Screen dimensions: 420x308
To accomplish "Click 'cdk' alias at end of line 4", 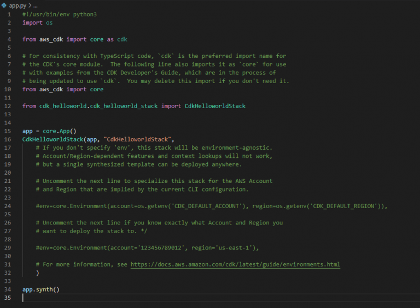I will point(122,39).
